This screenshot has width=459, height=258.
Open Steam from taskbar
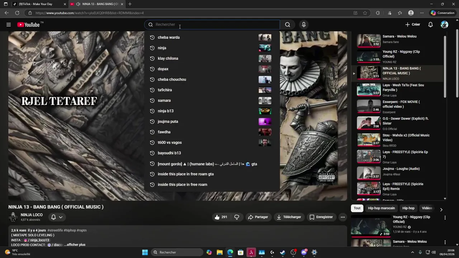coord(283,252)
